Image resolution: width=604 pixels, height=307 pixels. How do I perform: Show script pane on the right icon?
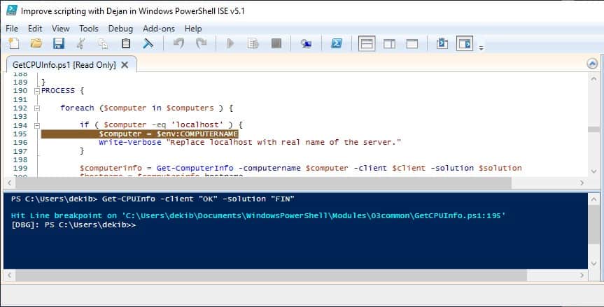[x=389, y=43]
